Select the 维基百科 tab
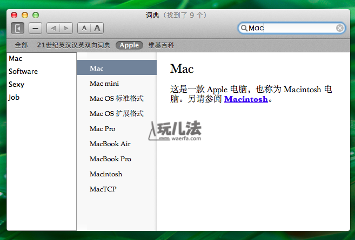This screenshot has height=240, width=355. 161,45
